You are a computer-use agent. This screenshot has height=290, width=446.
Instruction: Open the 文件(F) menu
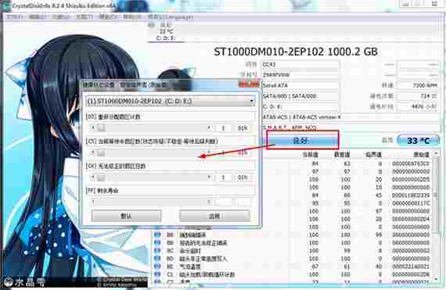(15, 17)
